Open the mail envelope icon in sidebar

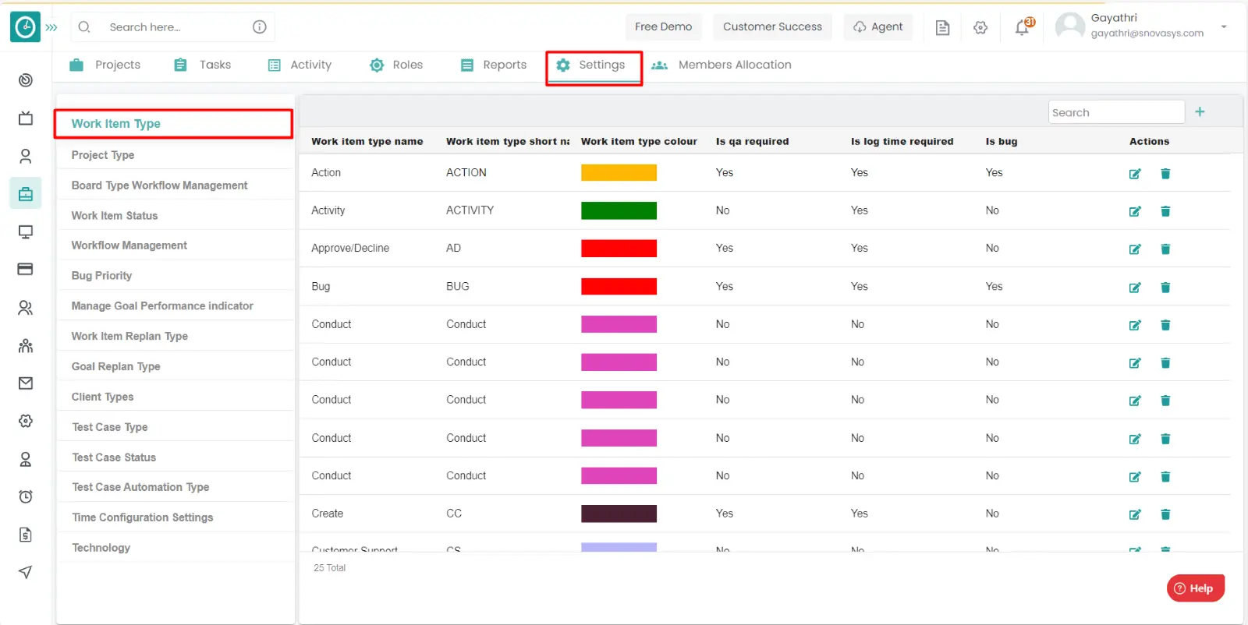click(x=26, y=383)
